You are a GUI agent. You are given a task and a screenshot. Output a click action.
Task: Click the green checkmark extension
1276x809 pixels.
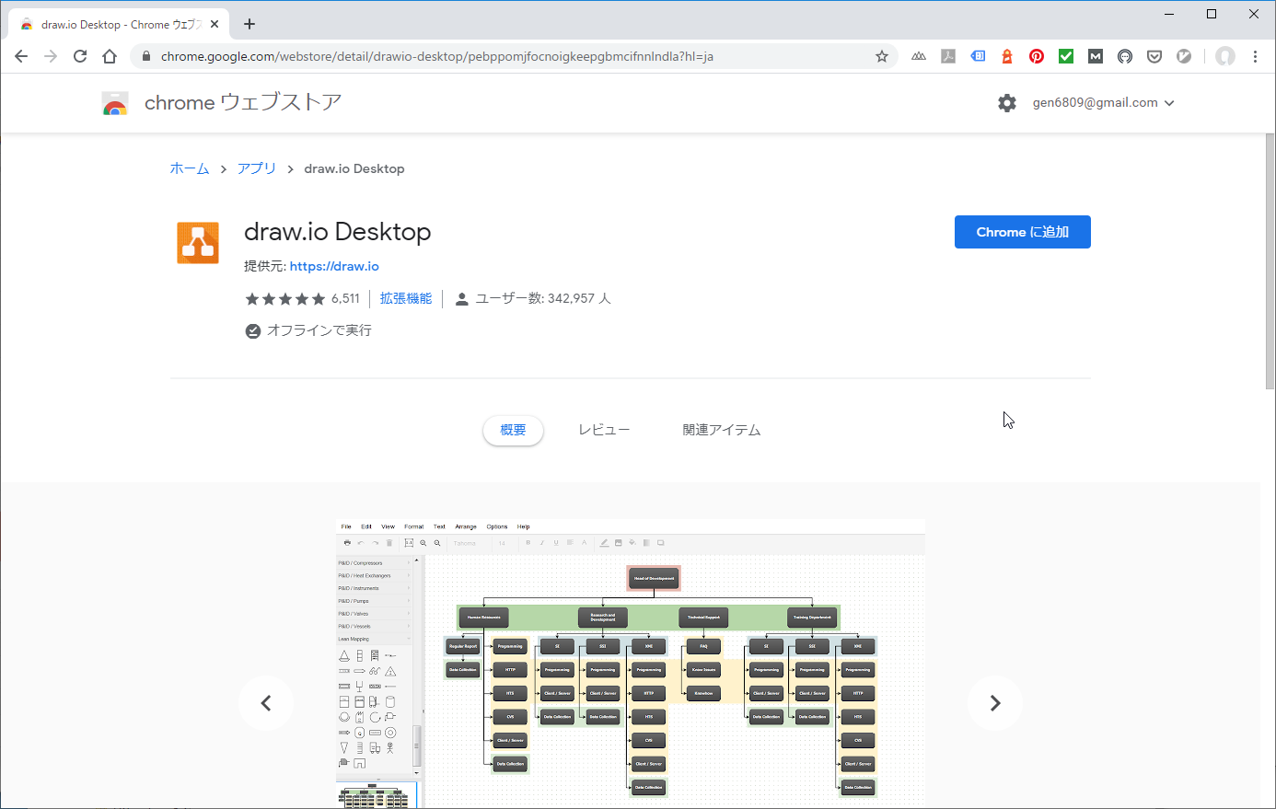[1066, 56]
